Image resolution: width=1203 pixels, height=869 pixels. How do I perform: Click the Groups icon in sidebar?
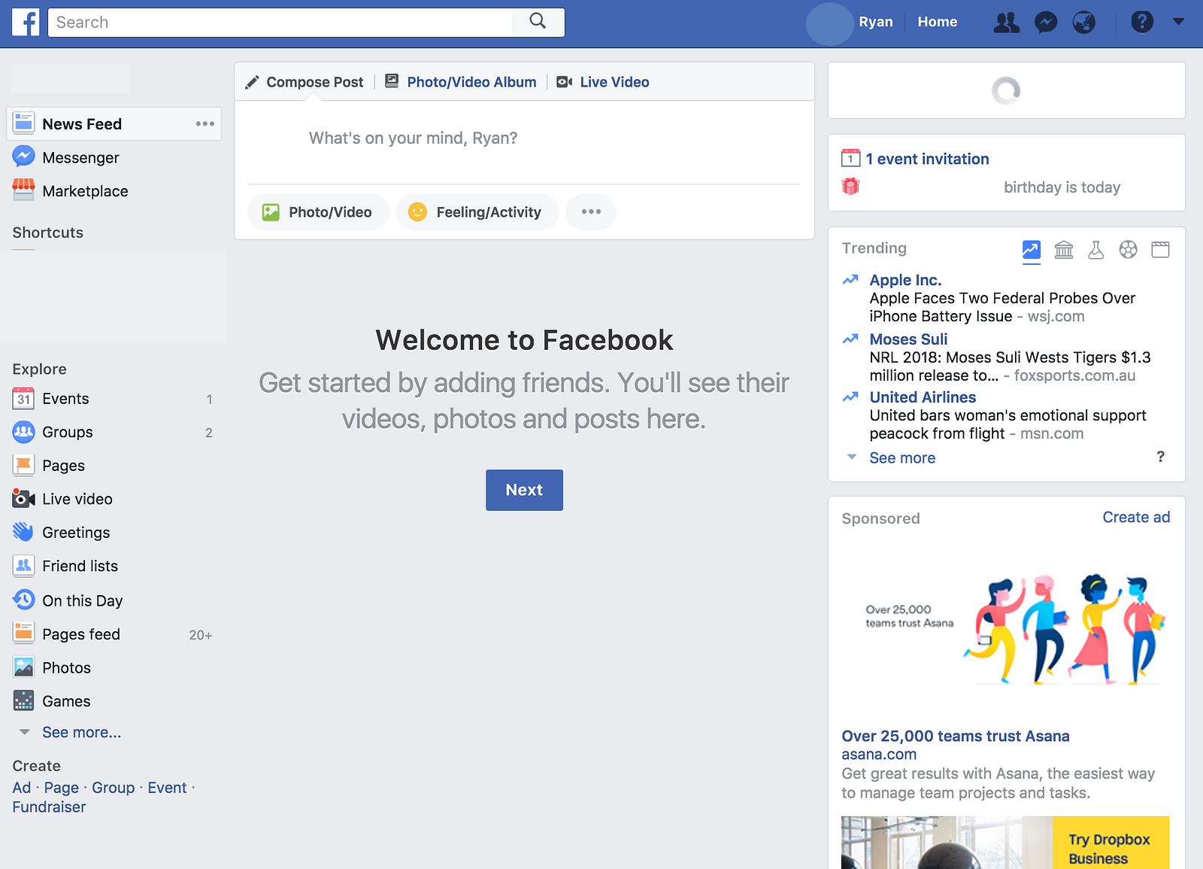tap(23, 432)
